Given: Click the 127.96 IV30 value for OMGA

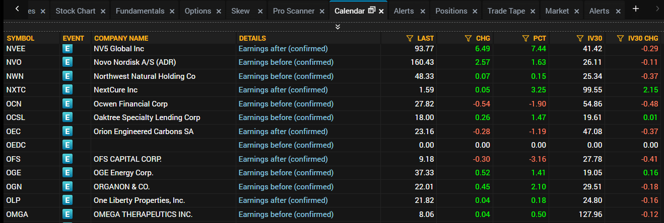Looking at the screenshot, I should click(x=590, y=214).
